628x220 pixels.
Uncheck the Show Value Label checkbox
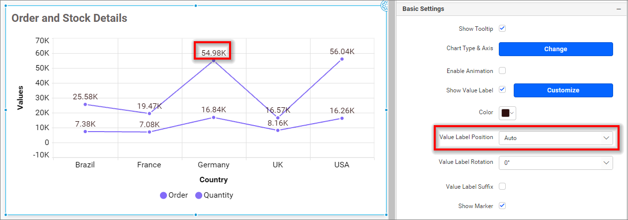click(502, 90)
